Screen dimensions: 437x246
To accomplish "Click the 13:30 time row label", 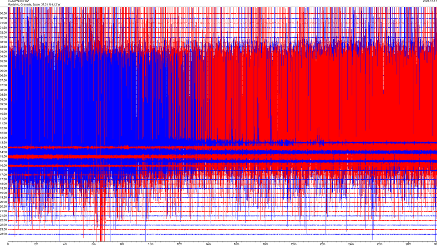I will 3,142.
